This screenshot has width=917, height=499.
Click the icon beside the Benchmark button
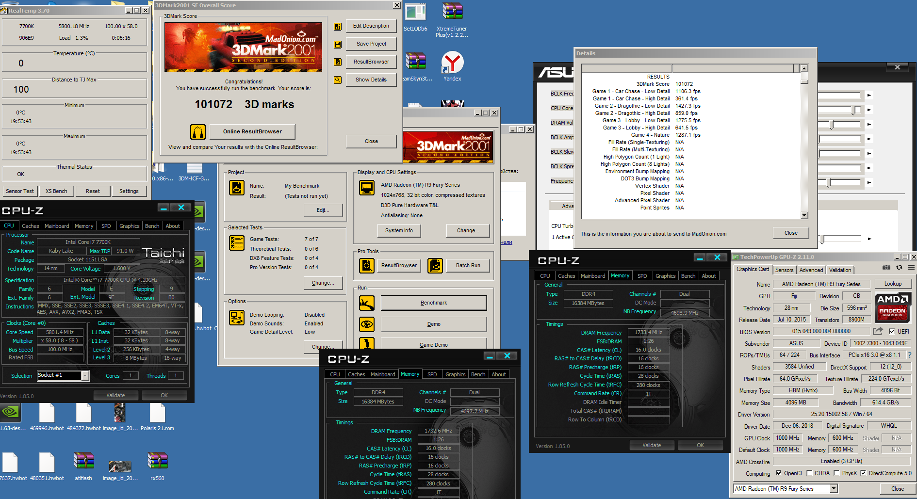pos(367,303)
